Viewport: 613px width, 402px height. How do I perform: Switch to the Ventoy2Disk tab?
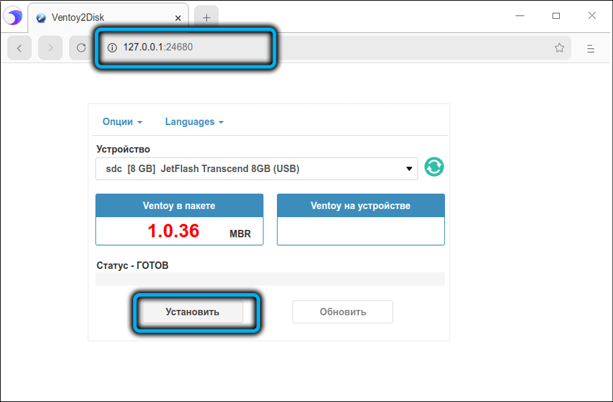click(x=101, y=17)
